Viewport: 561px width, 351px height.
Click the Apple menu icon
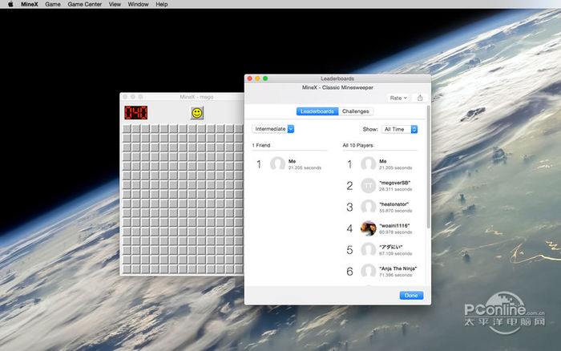tap(8, 4)
